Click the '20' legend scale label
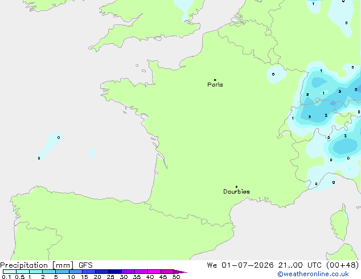Screen dimensions: 361x279 (97, 277)
